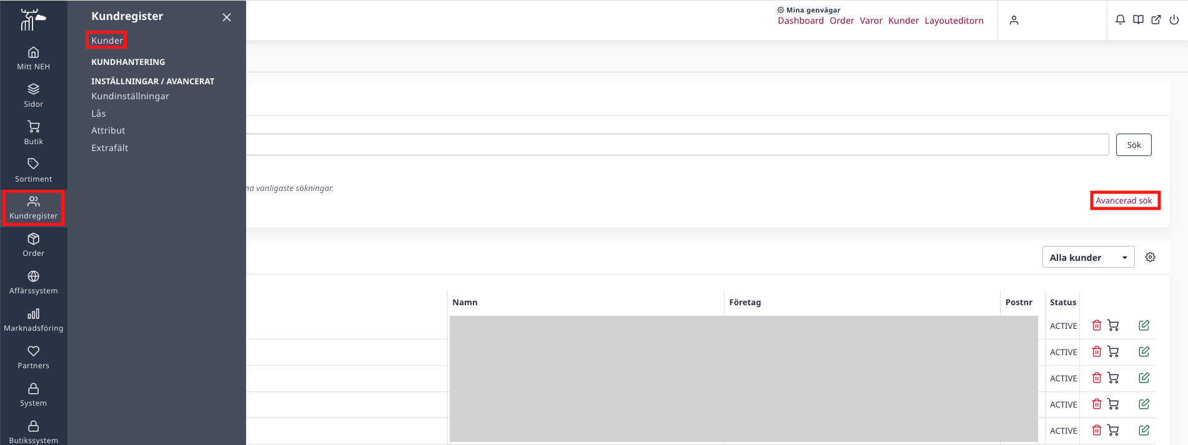
Task: Open Partners heart section
Action: coord(34,358)
